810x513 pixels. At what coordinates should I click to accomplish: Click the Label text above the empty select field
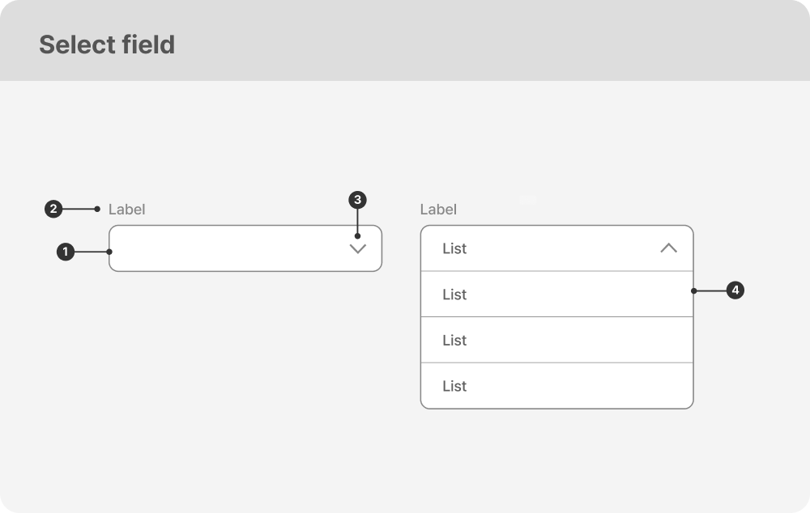[x=126, y=210]
